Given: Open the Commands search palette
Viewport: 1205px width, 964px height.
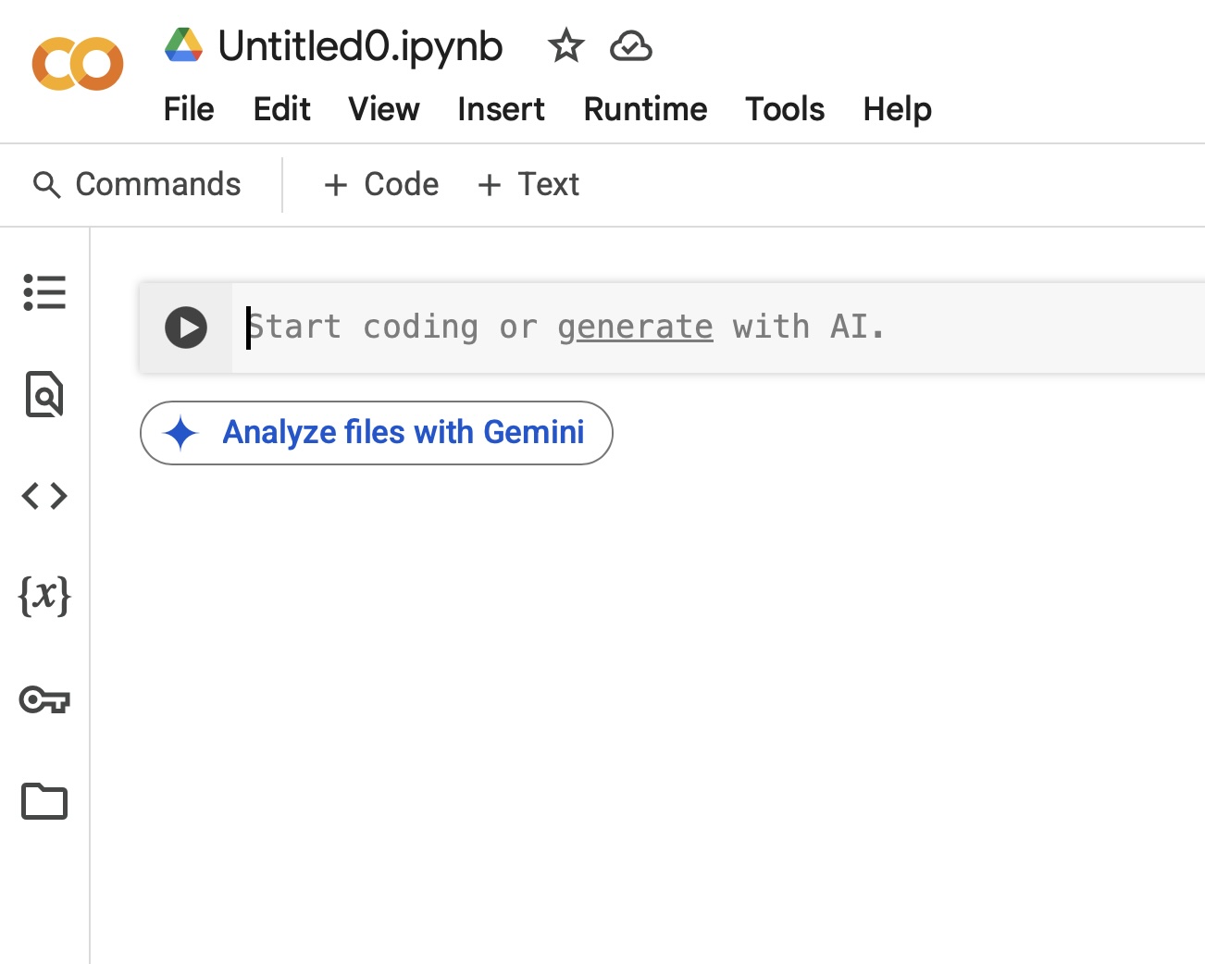Looking at the screenshot, I should tap(138, 184).
